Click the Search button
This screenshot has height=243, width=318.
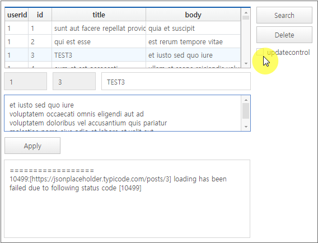[284, 15]
